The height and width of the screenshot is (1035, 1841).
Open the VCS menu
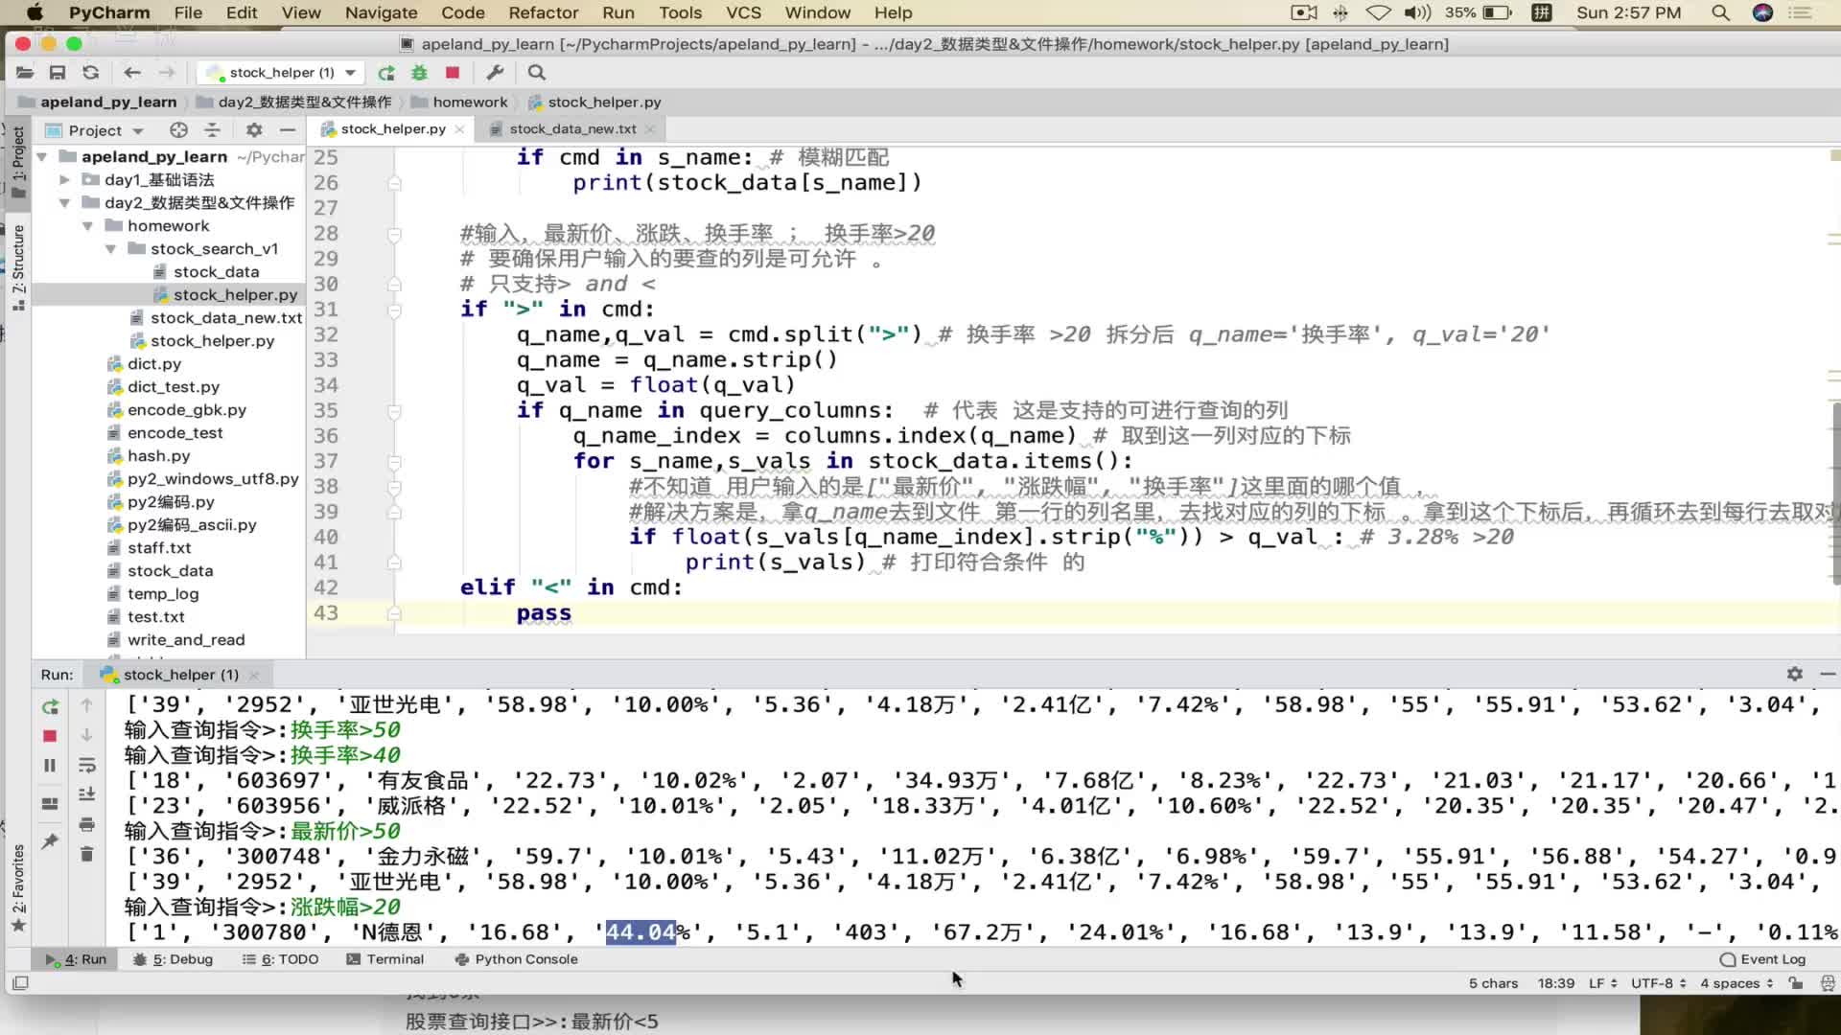[x=743, y=12]
